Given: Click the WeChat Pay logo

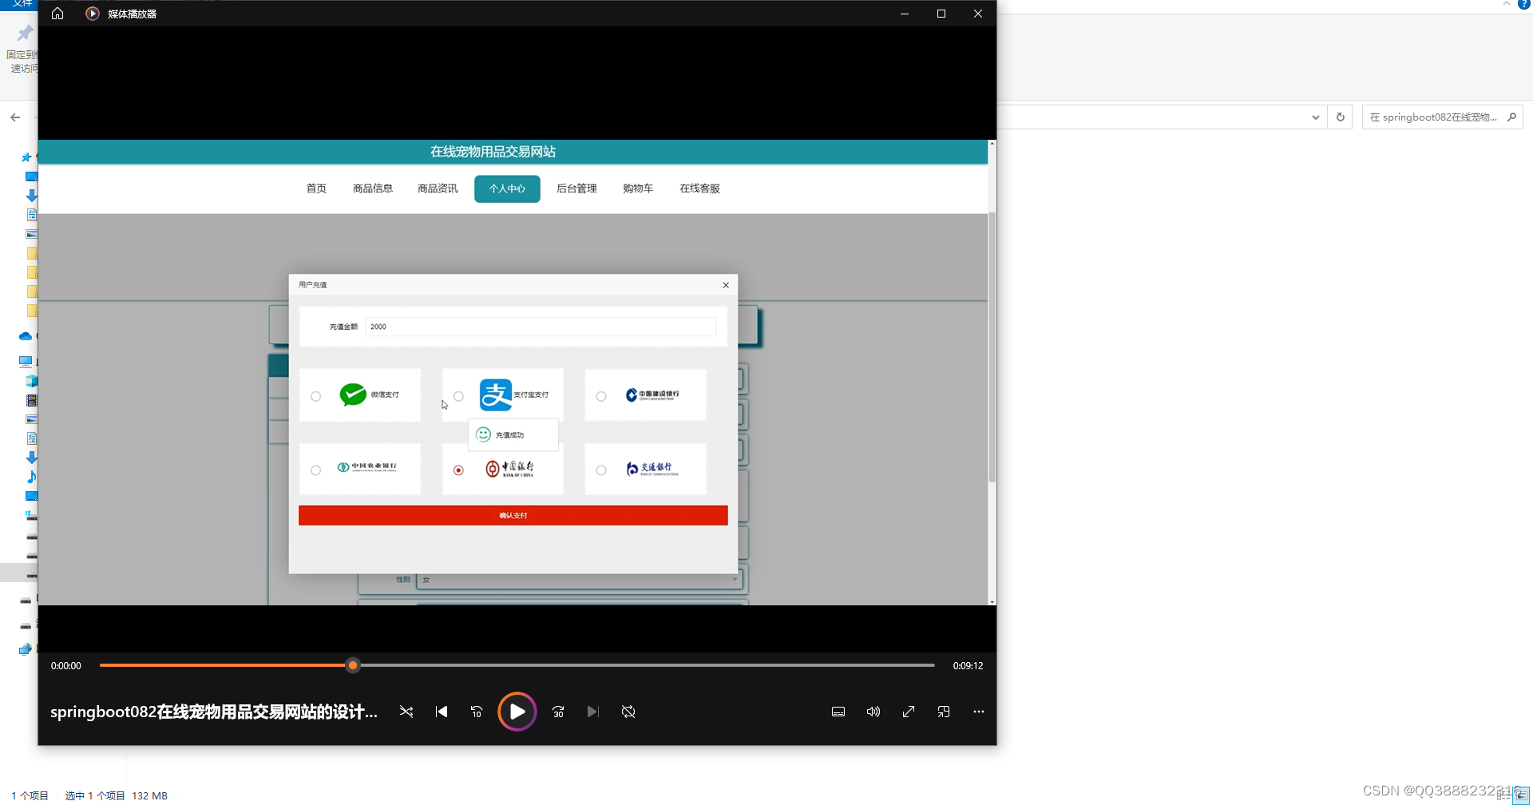Looking at the screenshot, I should click(x=353, y=395).
